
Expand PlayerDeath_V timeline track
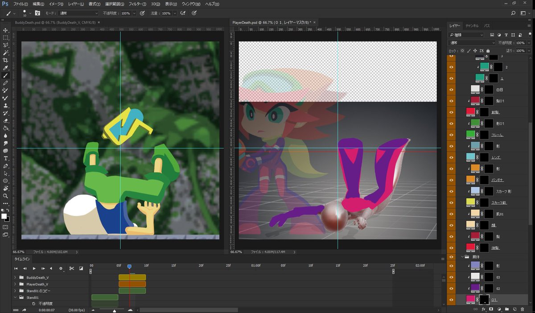pyautogui.click(x=15, y=284)
